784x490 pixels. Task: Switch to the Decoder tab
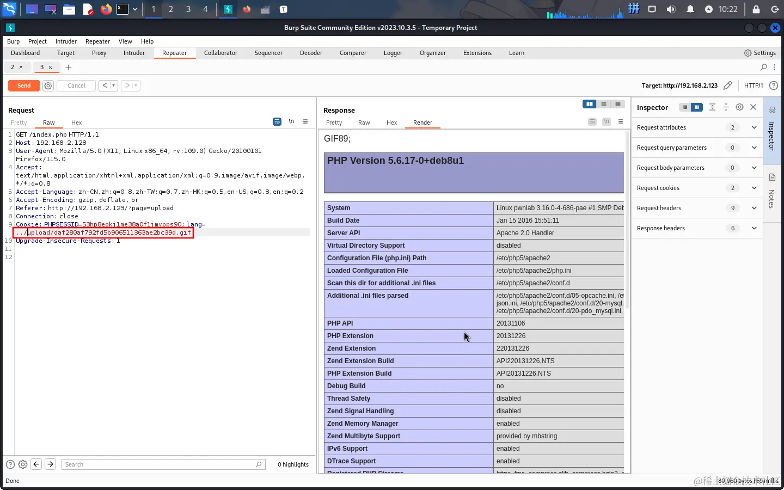(311, 53)
